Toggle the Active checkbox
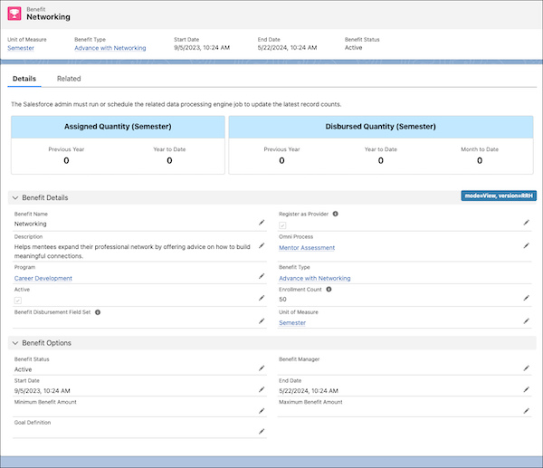The image size is (543, 468). [x=18, y=300]
